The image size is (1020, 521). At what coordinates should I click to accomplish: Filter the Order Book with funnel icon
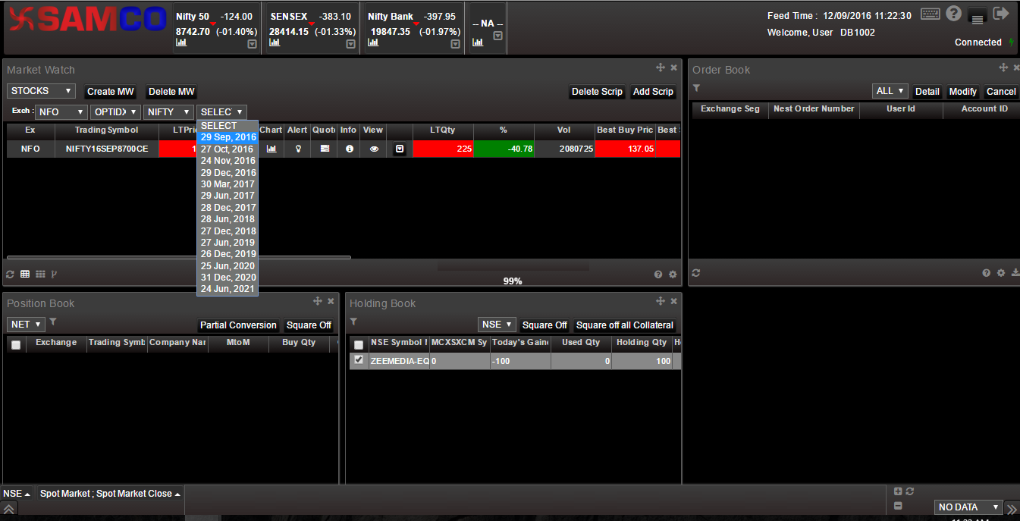(696, 89)
